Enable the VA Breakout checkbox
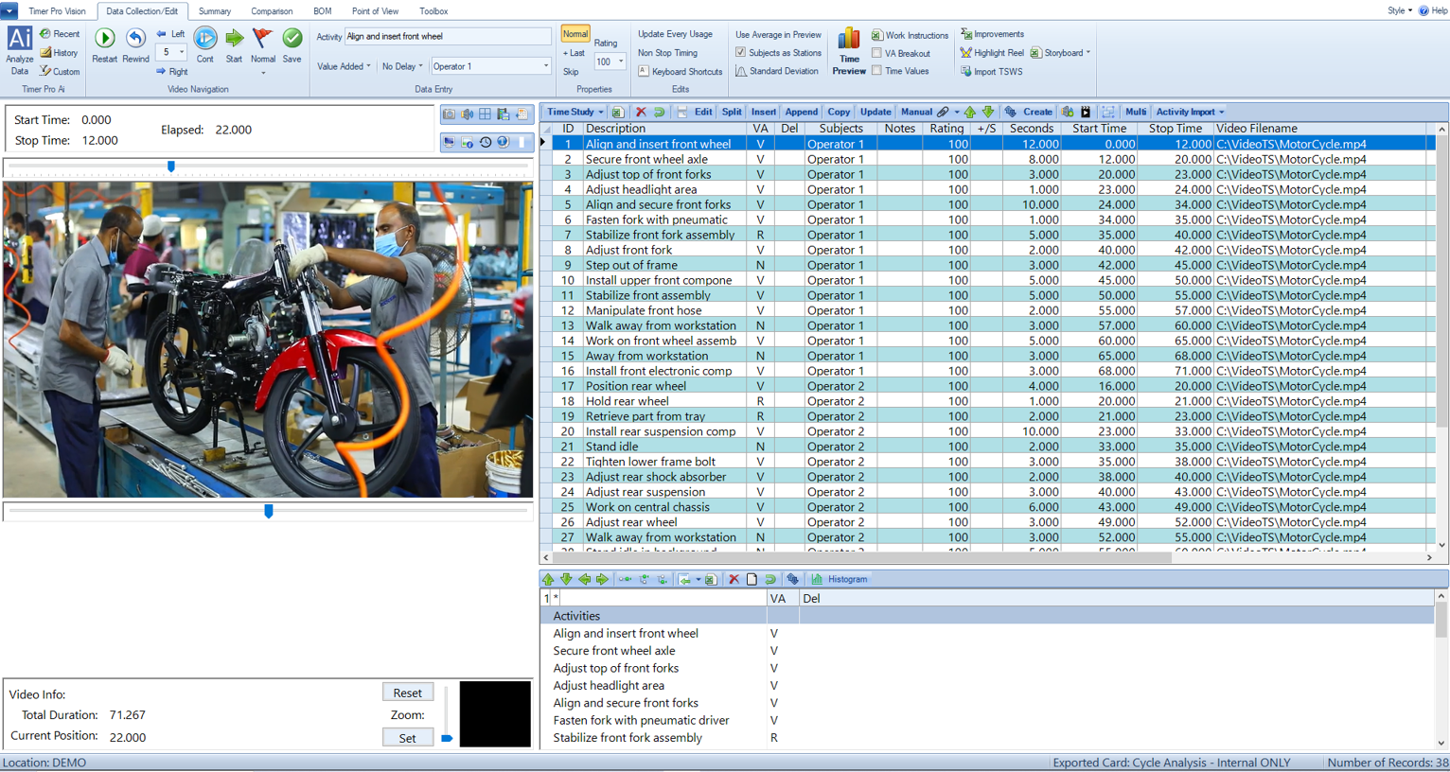Viewport: 1450px width, 772px height. coord(876,53)
